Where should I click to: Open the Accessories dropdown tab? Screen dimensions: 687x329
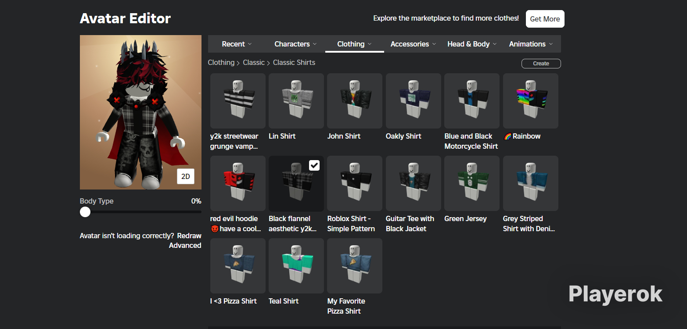414,44
